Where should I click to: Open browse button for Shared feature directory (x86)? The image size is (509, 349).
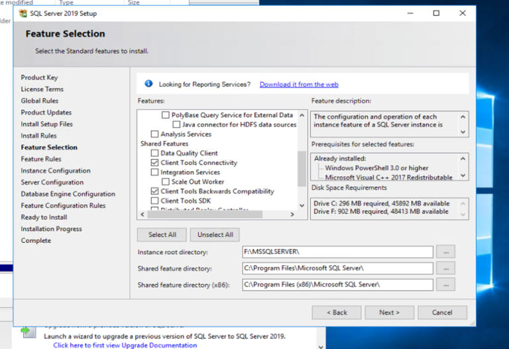(x=445, y=285)
